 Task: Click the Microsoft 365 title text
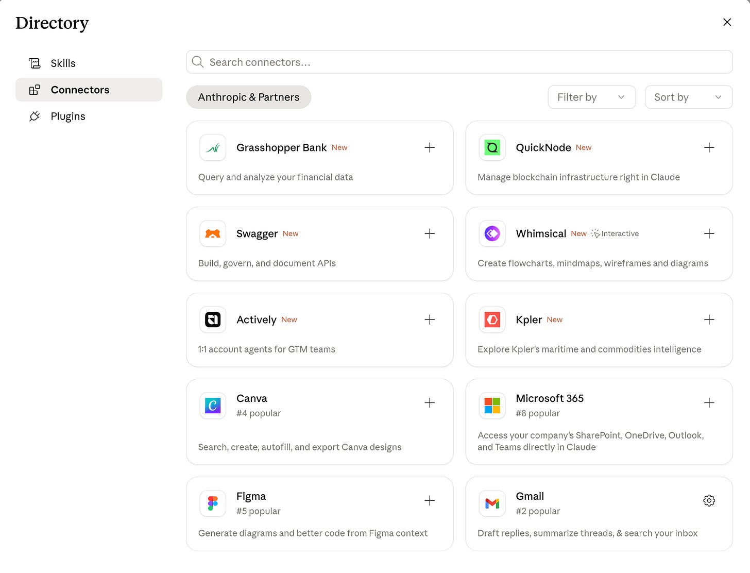pyautogui.click(x=550, y=399)
